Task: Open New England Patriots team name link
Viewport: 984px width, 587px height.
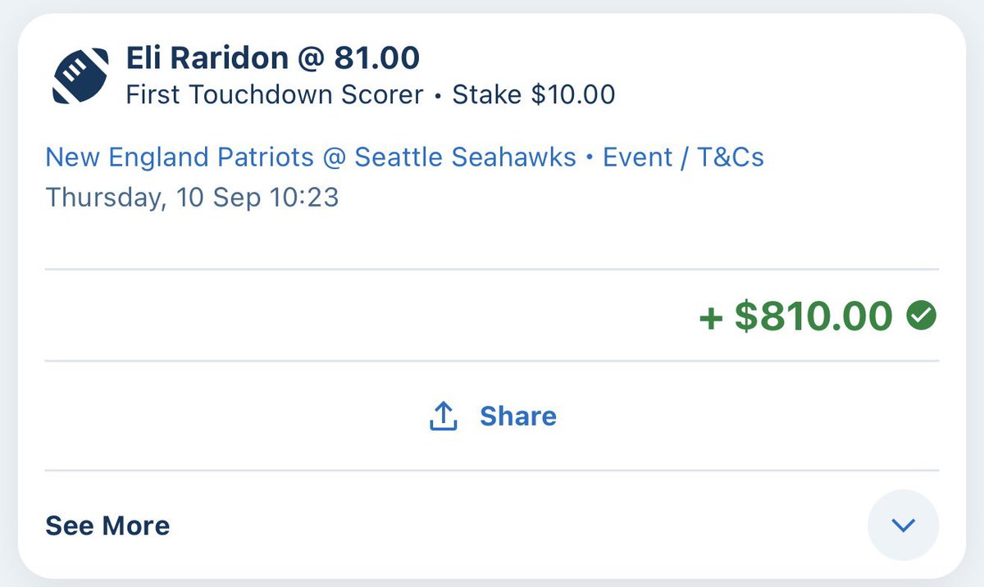Action: [180, 157]
